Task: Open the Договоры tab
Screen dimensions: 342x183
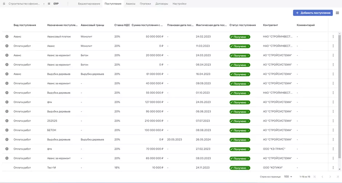Action: click(x=162, y=4)
